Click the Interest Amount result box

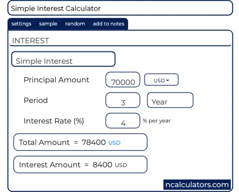(x=80, y=165)
